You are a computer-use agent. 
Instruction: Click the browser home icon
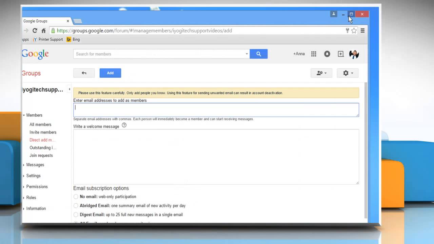pos(43,30)
